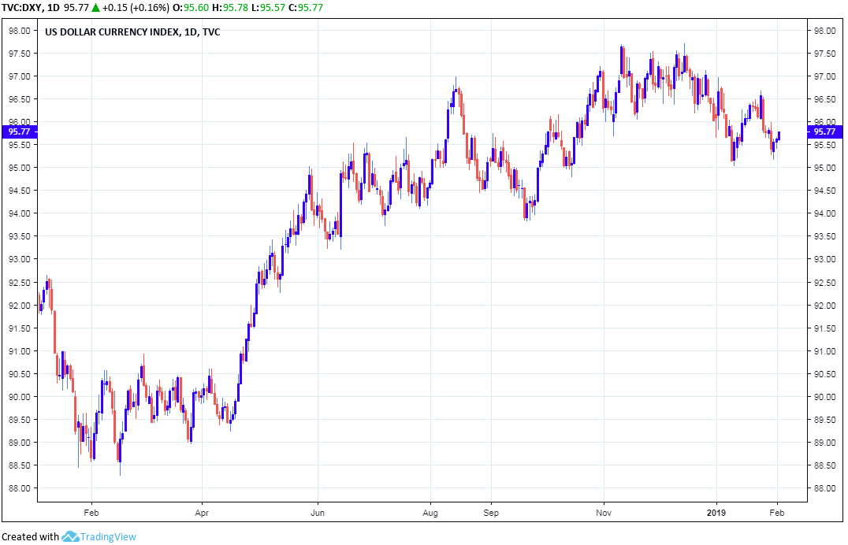Screen dimensions: 848x545
Task: Select the Nov marker on the time axis
Action: point(603,511)
